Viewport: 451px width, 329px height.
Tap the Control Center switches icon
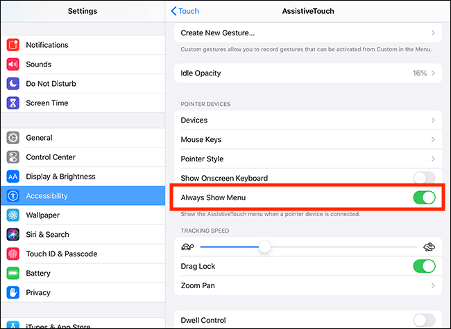[x=13, y=157]
